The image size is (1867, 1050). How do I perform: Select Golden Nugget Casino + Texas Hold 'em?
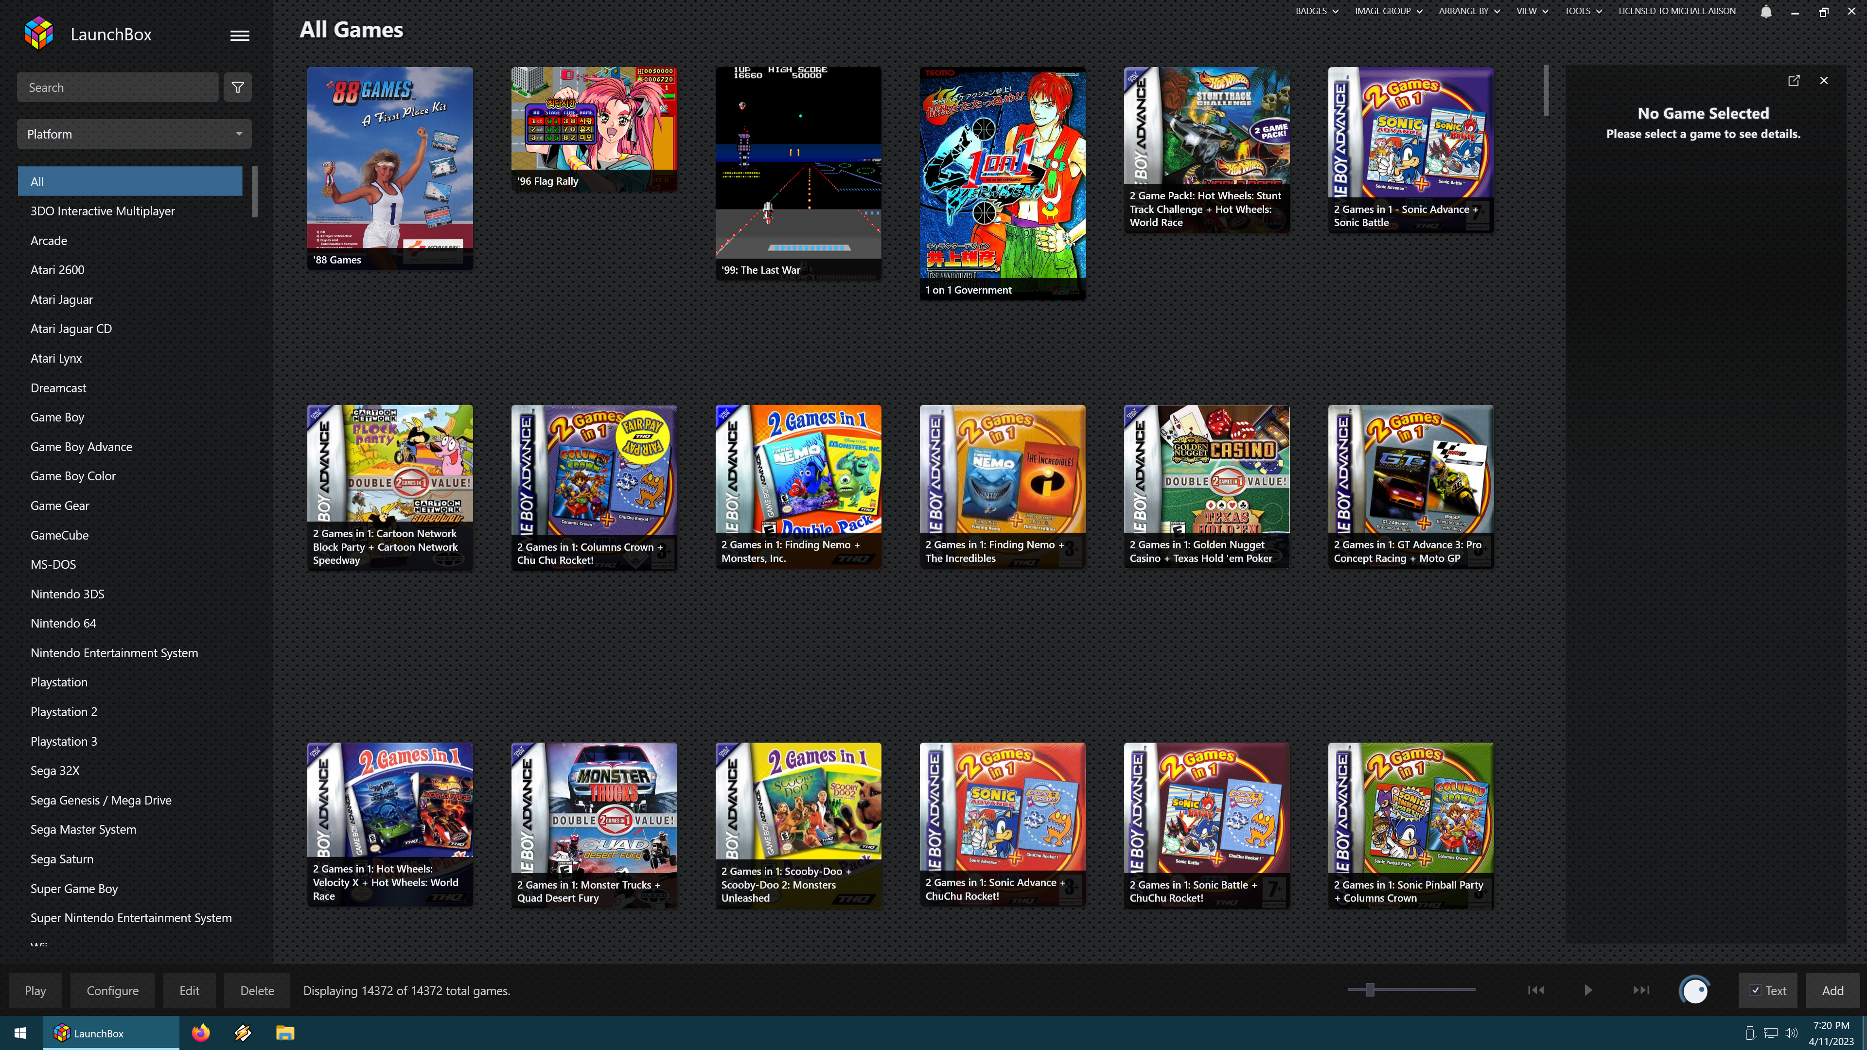click(x=1207, y=486)
